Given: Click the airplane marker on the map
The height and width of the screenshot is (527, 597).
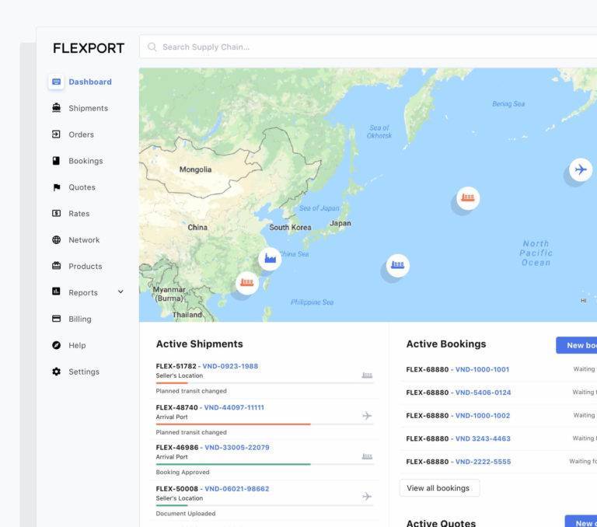Looking at the screenshot, I should point(580,169).
